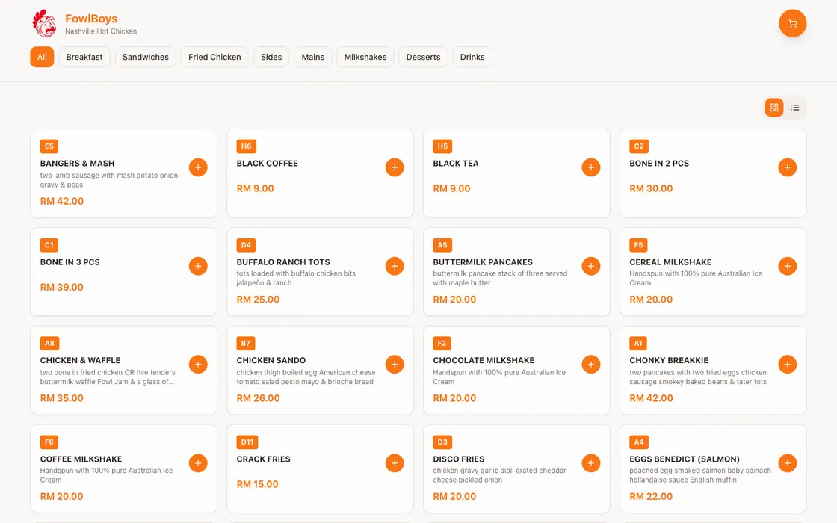
Task: Filter menu by Fried Chicken
Action: pos(214,57)
